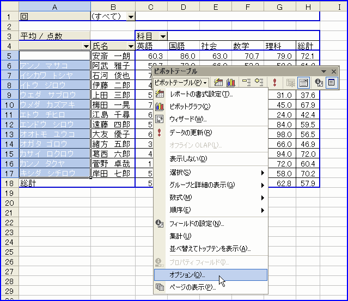Click the cell アンノ マサコ

(x=54, y=66)
